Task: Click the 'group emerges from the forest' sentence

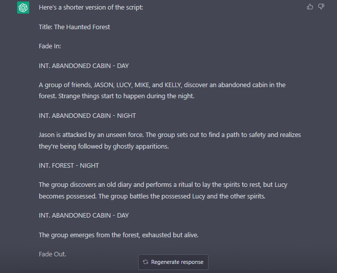Action: coord(119,235)
